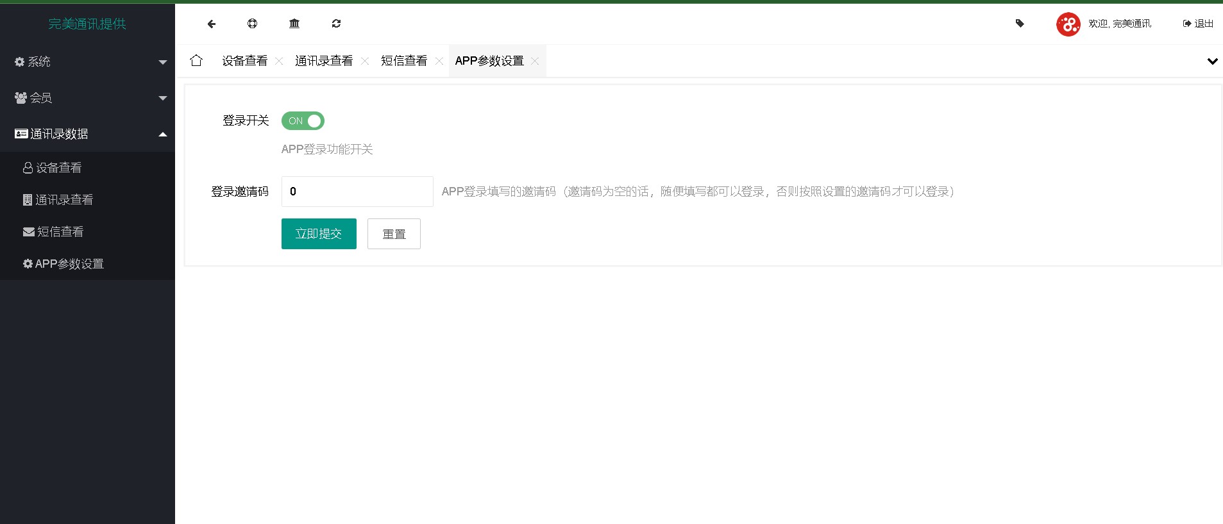Click the 退出 sign-out icon
1223x524 pixels.
pyautogui.click(x=1187, y=24)
